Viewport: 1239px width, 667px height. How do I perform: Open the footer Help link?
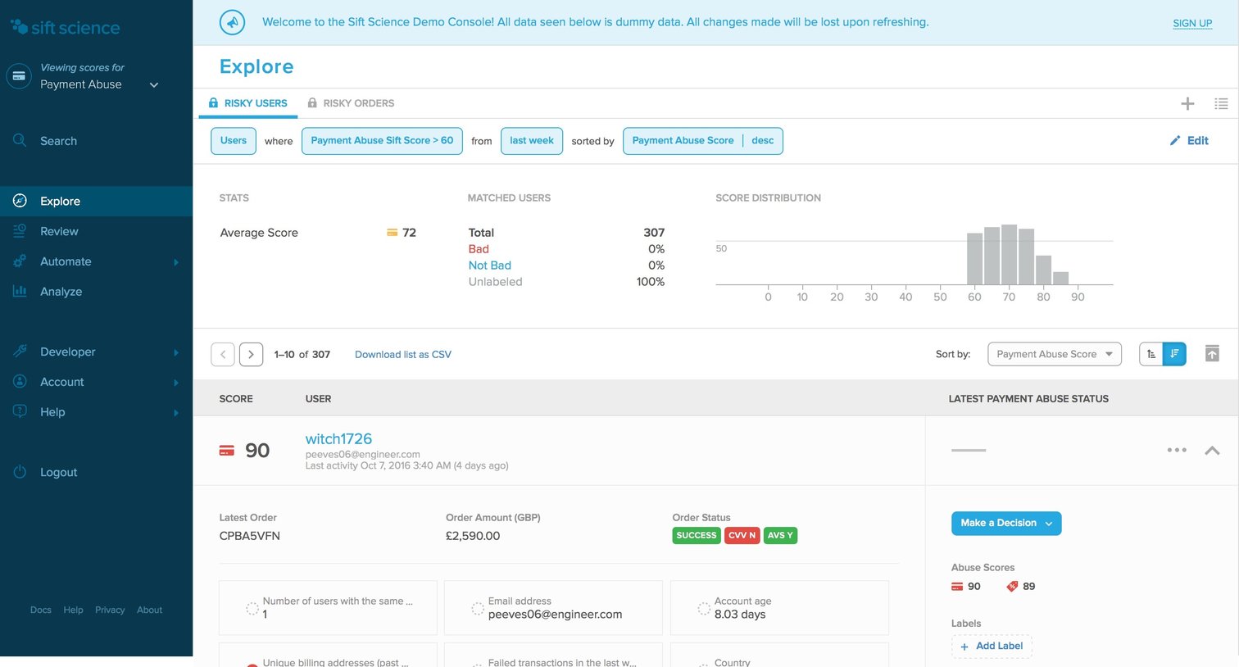74,610
